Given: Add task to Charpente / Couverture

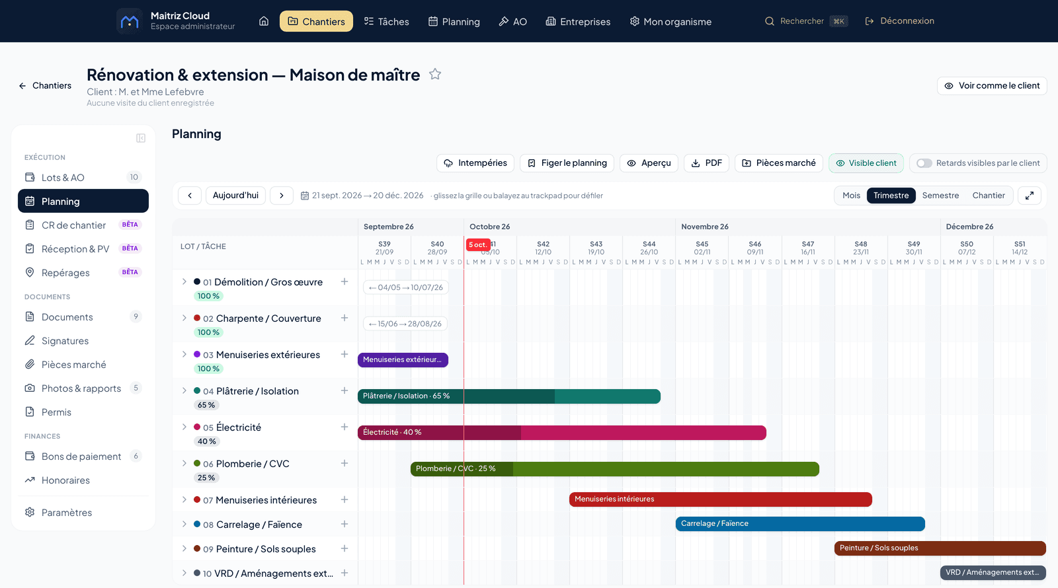Looking at the screenshot, I should pos(345,318).
